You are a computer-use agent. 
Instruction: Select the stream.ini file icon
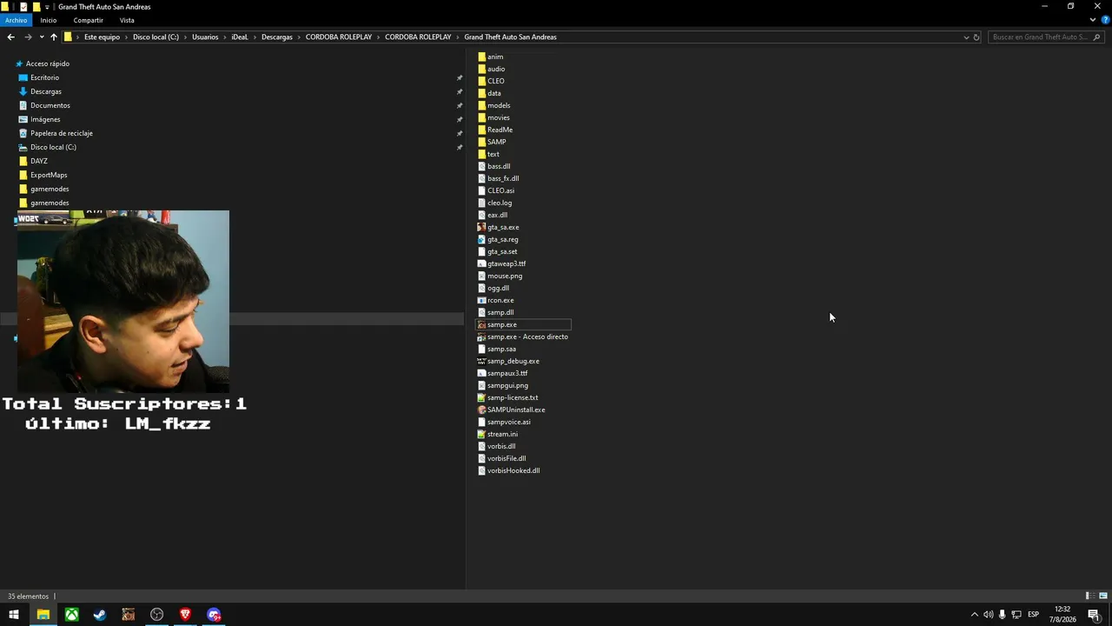tap(481, 434)
